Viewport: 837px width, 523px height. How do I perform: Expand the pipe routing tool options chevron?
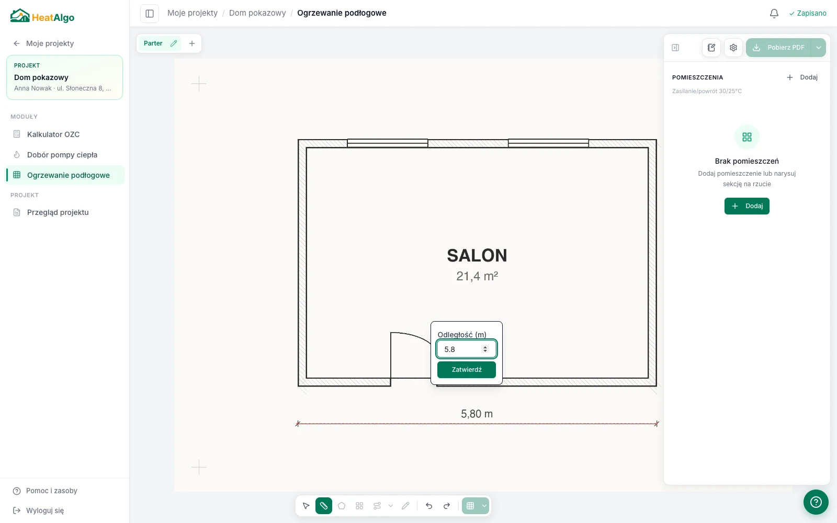point(391,506)
